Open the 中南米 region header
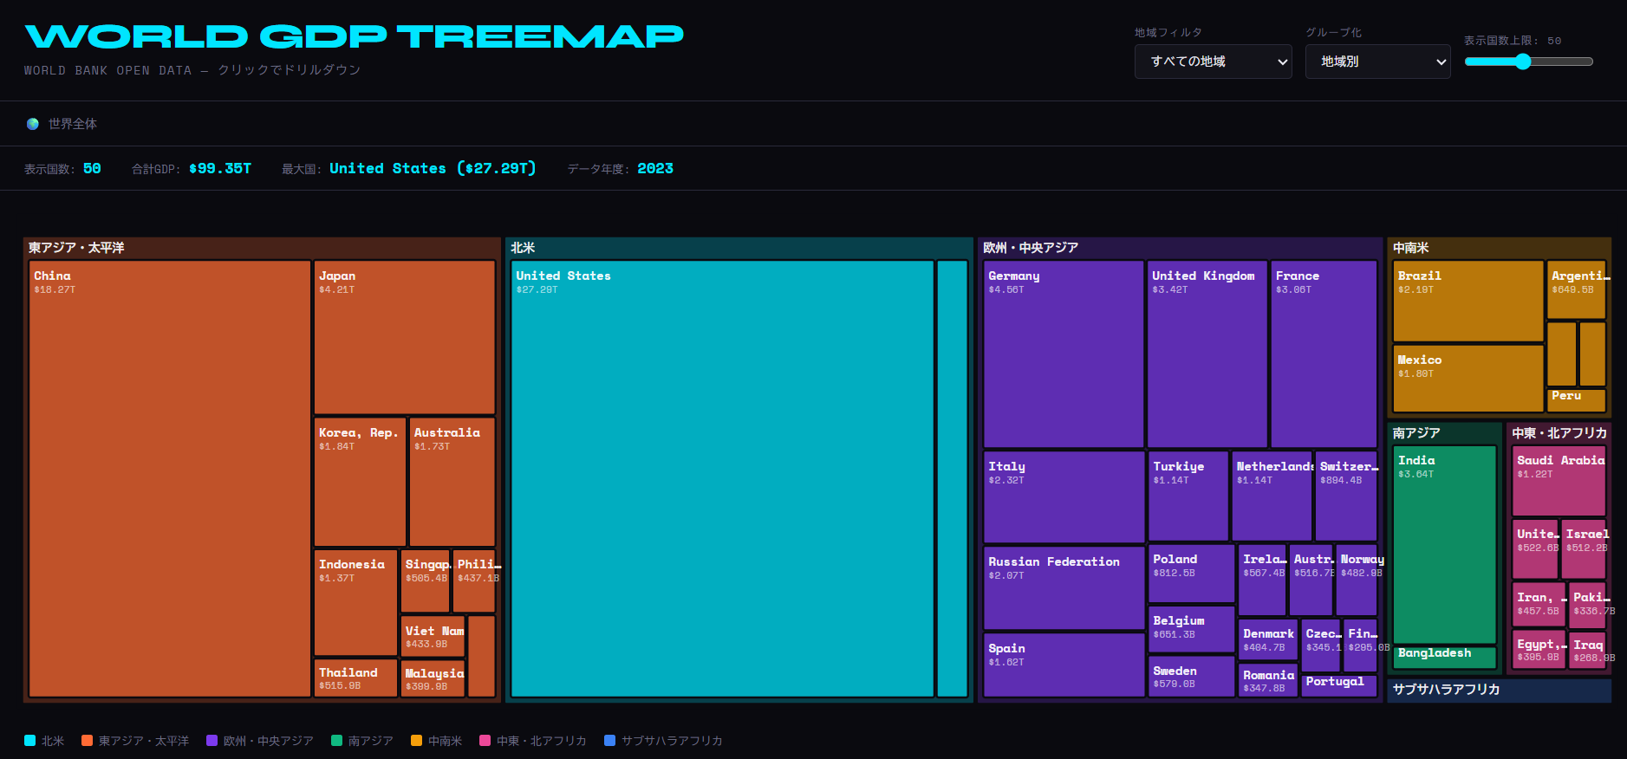 point(1410,248)
